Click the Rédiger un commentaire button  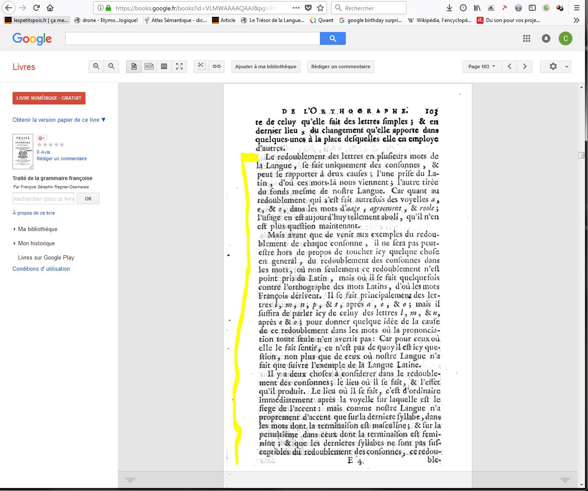(341, 67)
